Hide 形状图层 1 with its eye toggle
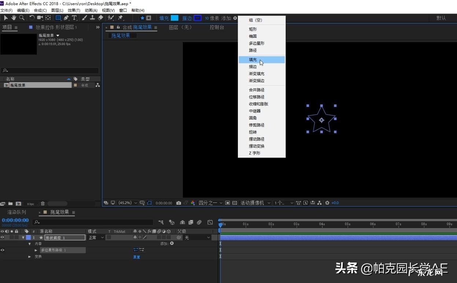 pos(3,237)
